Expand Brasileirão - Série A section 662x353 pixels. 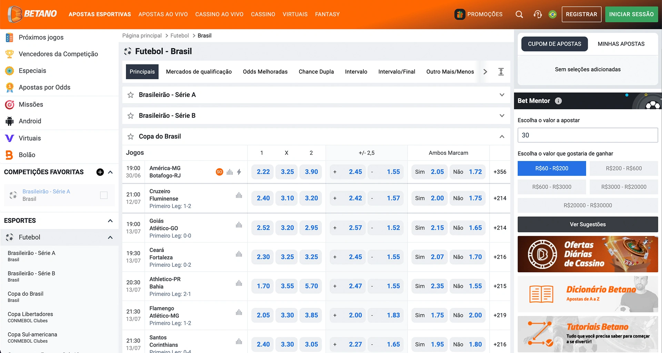point(502,95)
